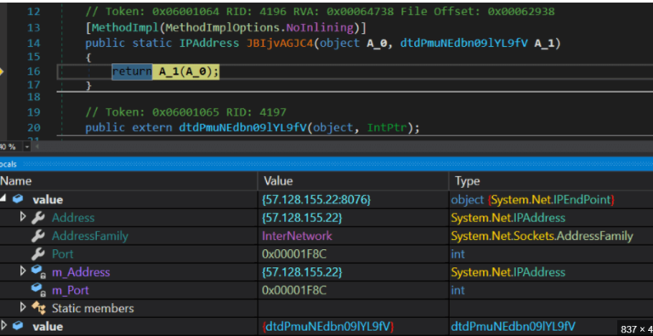The width and height of the screenshot is (653, 336).
Task: Click the current statement arrow on line 16
Action: [x=2, y=71]
